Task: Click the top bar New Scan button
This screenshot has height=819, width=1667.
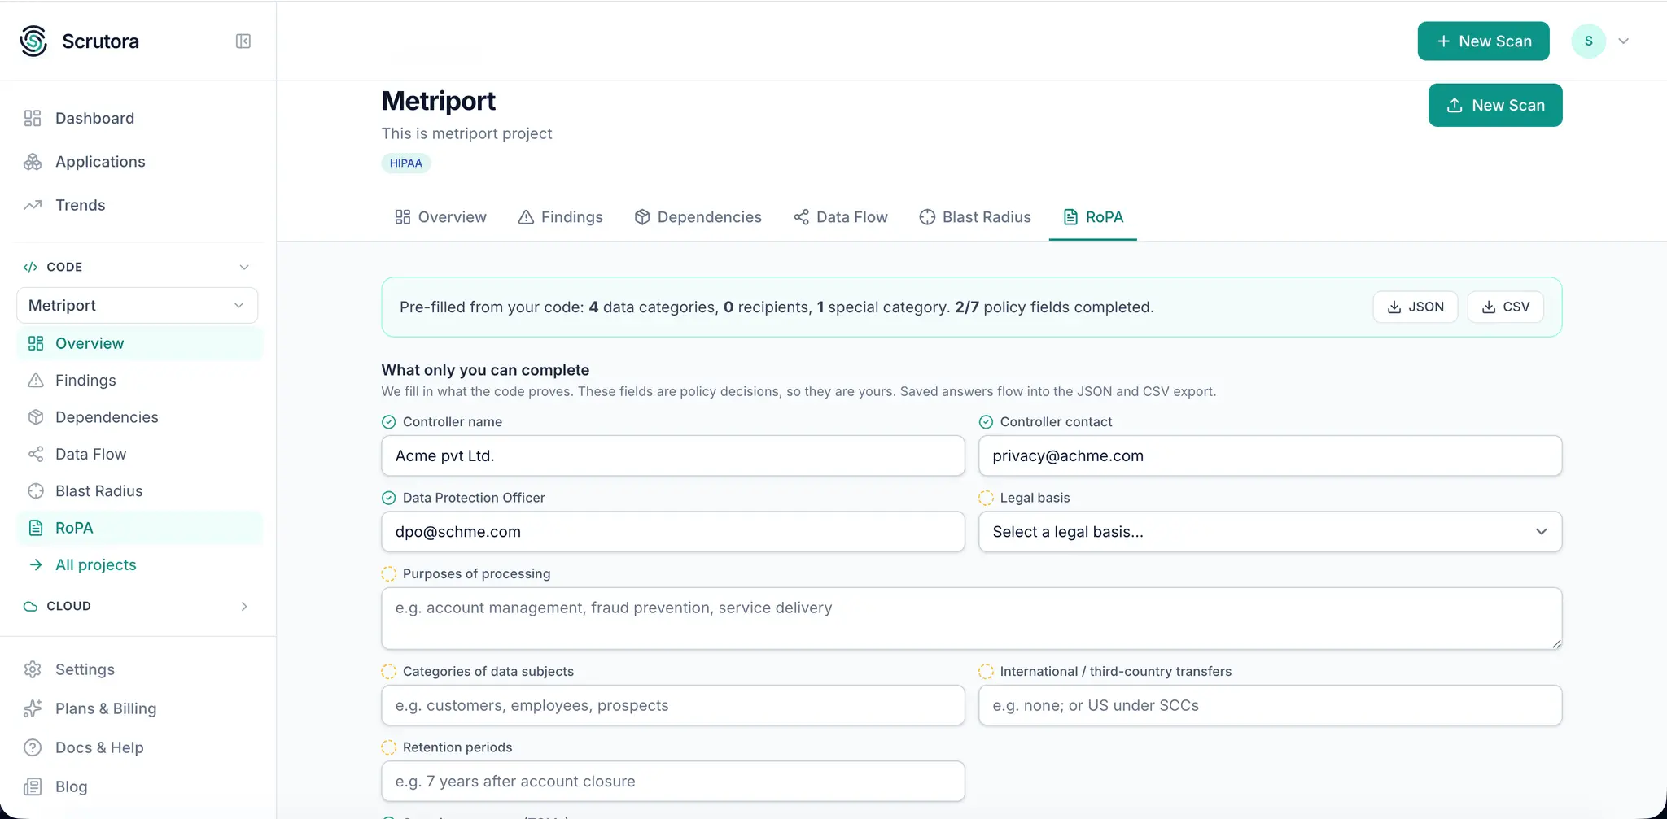Action: click(1483, 41)
